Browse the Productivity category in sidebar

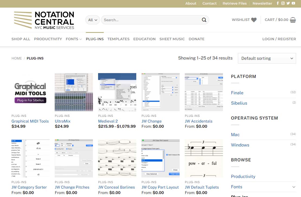(243, 177)
